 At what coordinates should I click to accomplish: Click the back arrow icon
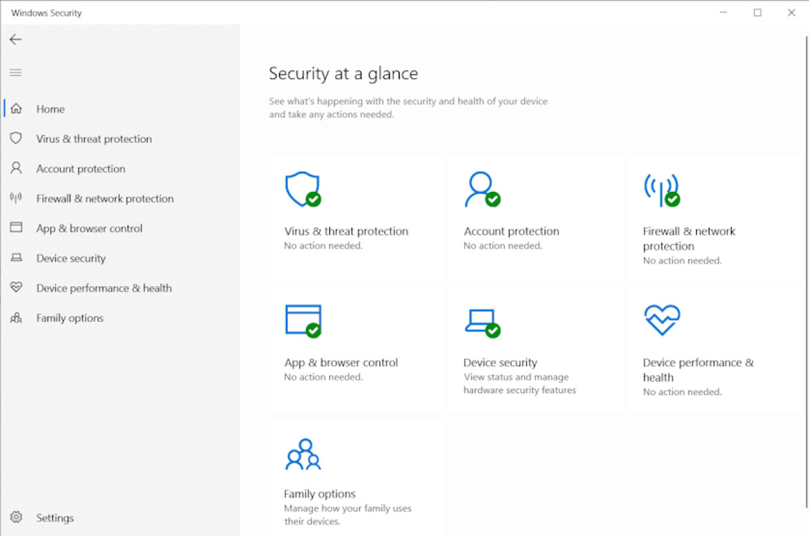point(16,40)
